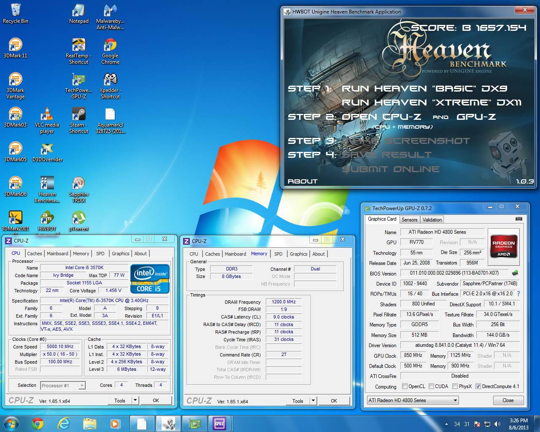Image resolution: width=540 pixels, height=432 pixels.
Task: Select the Heaven Benchmark desktop icon
Action: 47,190
